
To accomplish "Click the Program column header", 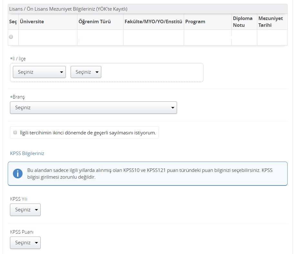I will (195, 22).
